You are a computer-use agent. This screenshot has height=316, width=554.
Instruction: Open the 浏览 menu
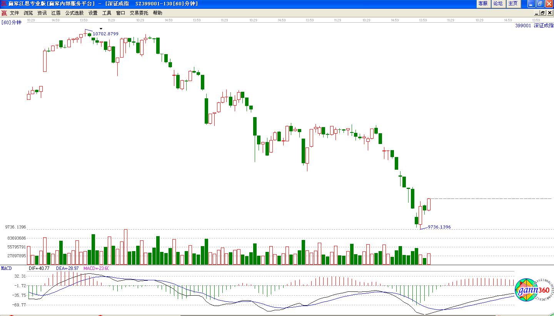(28, 13)
